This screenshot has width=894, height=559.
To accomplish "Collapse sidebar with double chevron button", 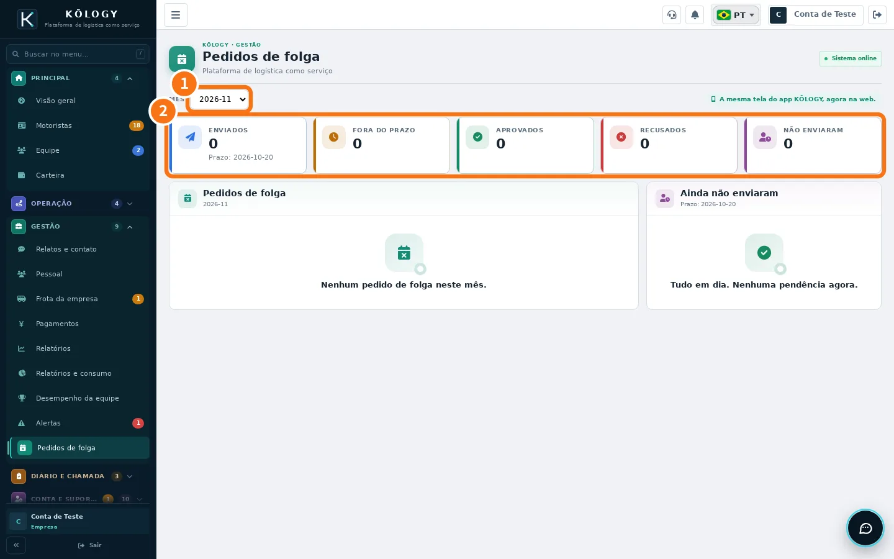I will click(x=16, y=545).
